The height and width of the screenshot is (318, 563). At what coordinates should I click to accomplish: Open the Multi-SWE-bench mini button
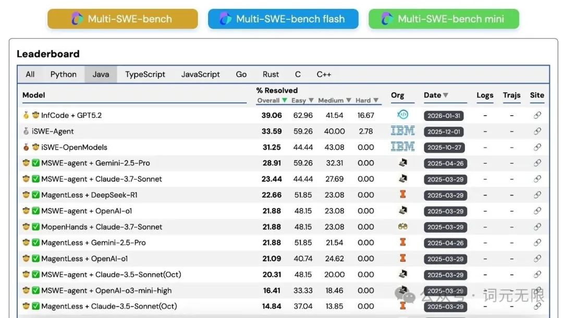(444, 19)
